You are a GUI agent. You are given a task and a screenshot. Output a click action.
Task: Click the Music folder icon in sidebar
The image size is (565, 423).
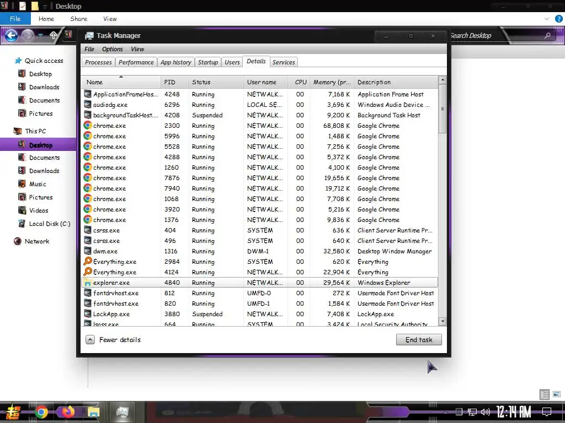coord(22,184)
